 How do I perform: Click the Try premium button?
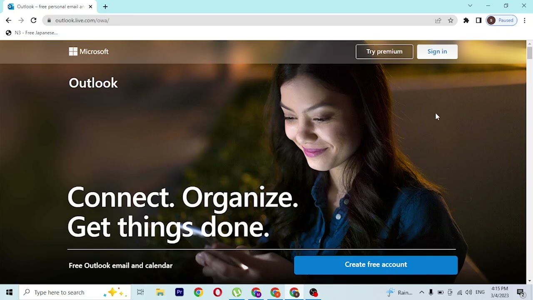coord(384,52)
